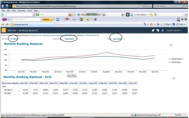Click the blue help question mark icon

point(163,31)
